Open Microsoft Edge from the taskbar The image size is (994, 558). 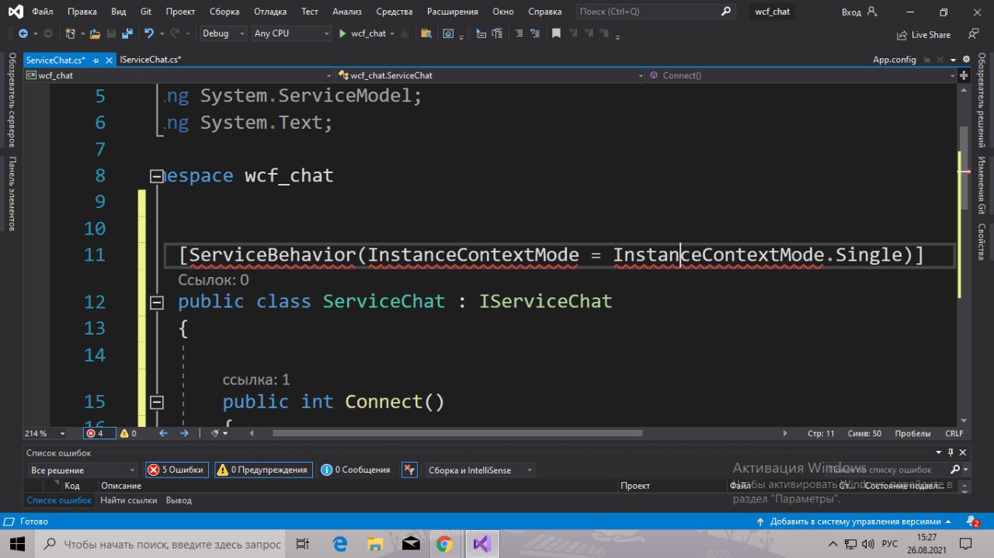click(340, 544)
